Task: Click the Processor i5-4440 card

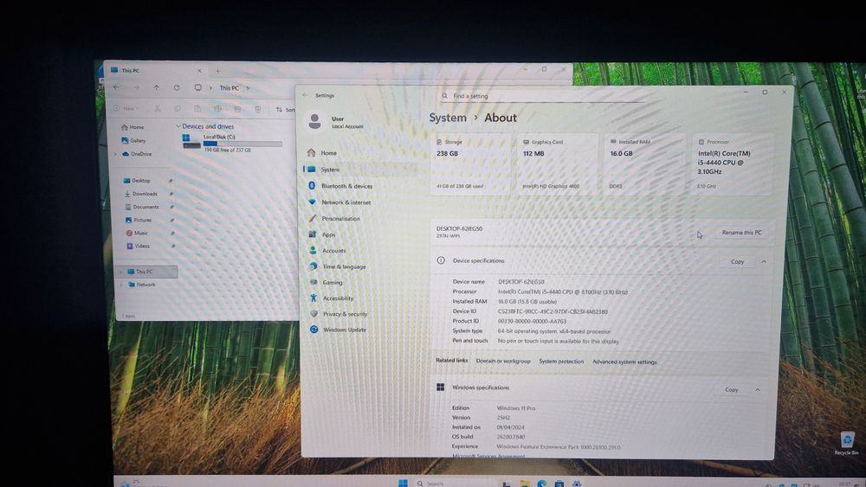Action: point(732,163)
